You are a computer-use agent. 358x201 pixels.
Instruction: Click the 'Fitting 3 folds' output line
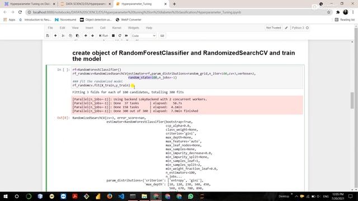point(128,92)
